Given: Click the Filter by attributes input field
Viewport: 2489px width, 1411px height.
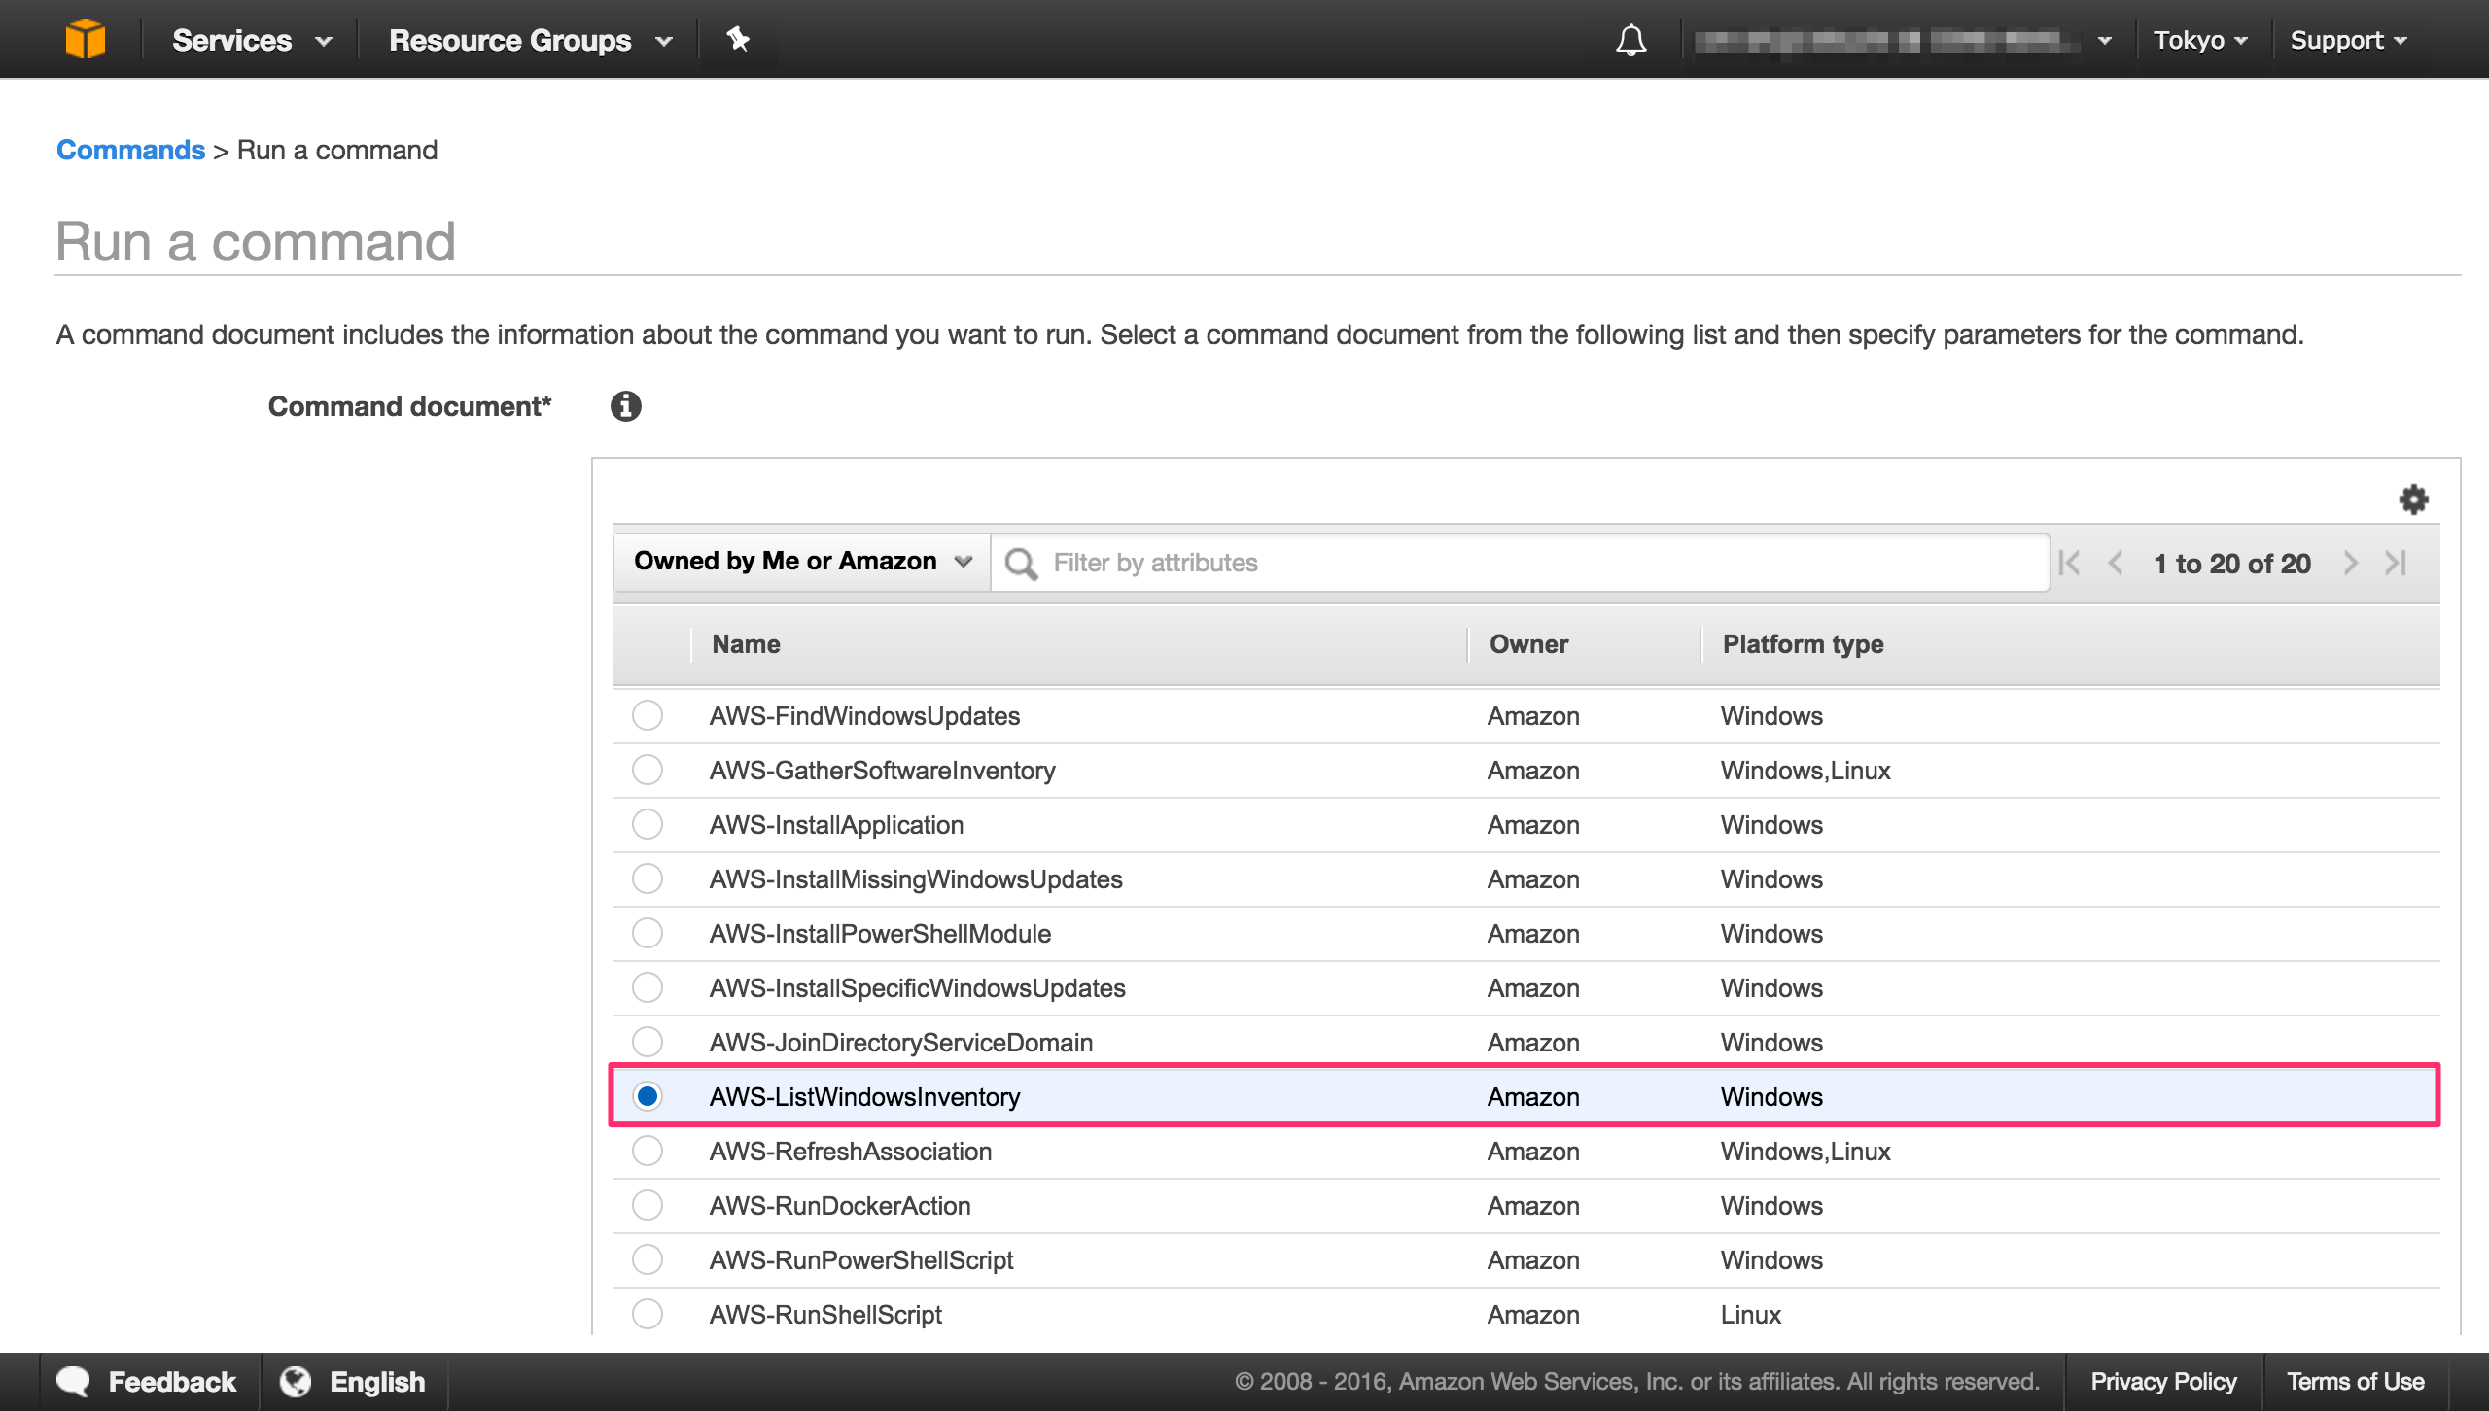Looking at the screenshot, I should (1361, 562).
